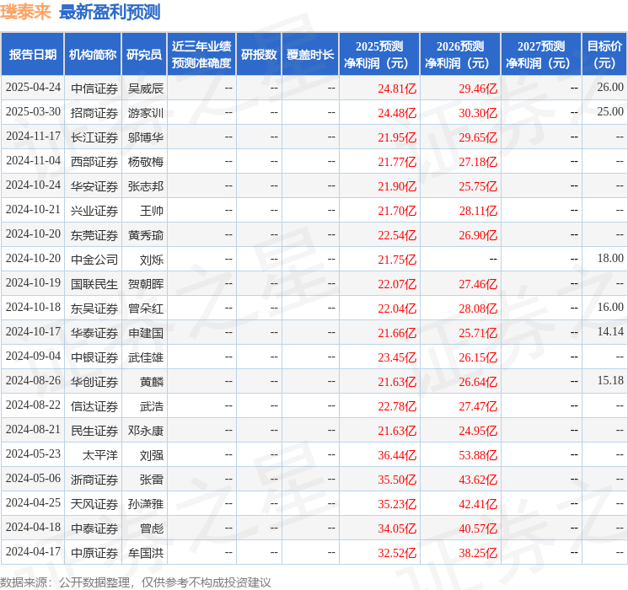Image resolution: width=628 pixels, height=590 pixels.
Task: Select the 中金公司 institution cell
Action: 94,259
